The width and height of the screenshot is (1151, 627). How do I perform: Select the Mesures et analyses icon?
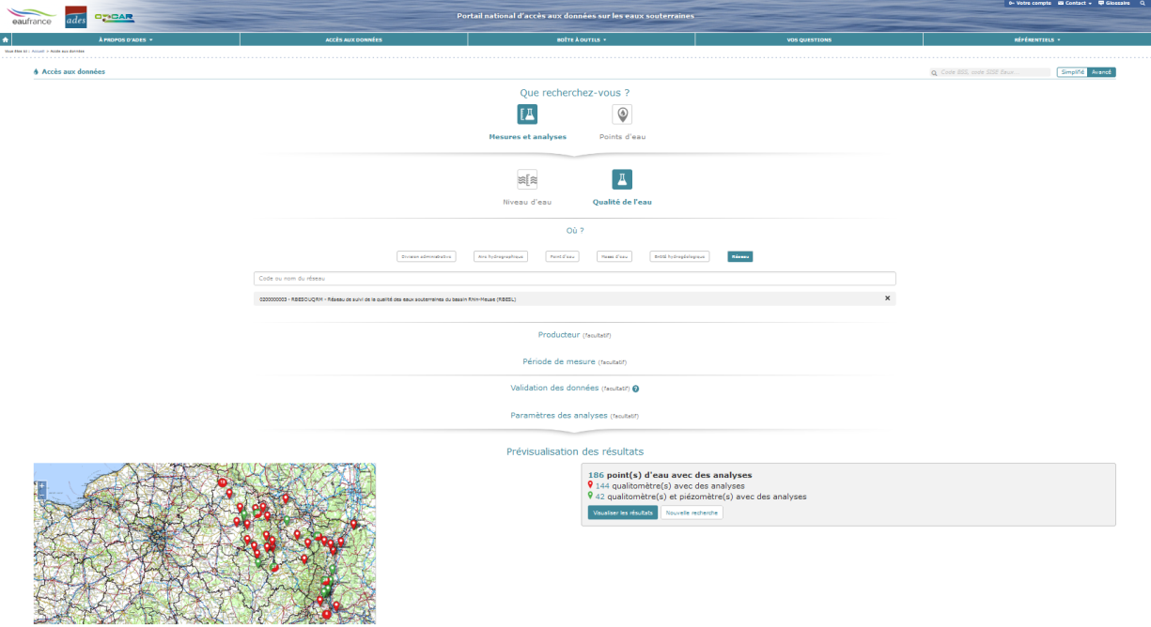click(x=527, y=115)
